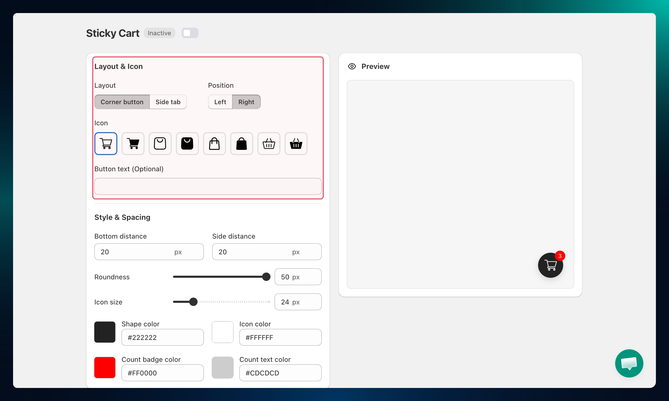The width and height of the screenshot is (669, 401).
Task: Open the Shape color swatch
Action: tap(105, 332)
